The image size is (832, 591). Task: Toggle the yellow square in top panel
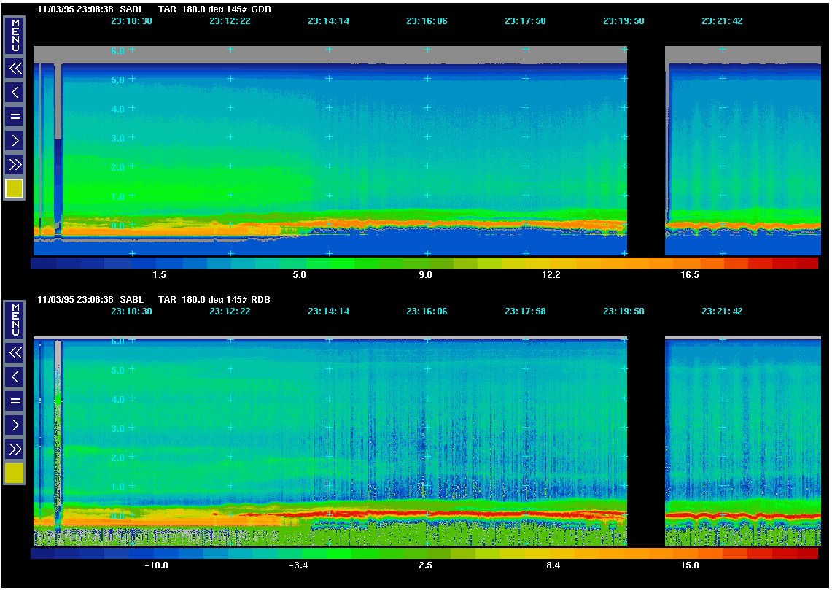tap(15, 189)
